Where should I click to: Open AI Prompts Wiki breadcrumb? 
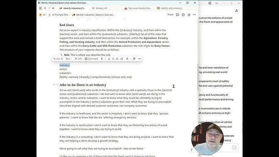(58, 15)
